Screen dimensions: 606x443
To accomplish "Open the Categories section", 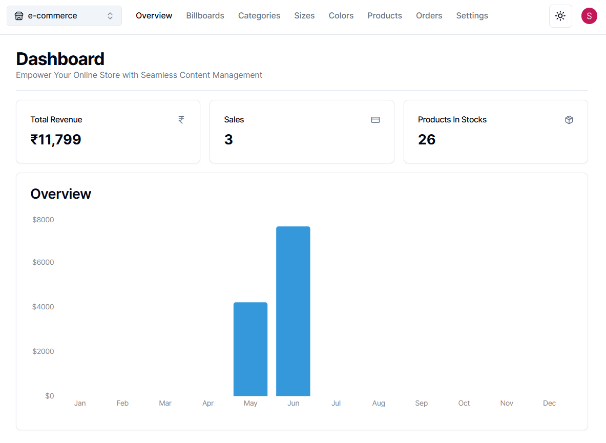I will [259, 16].
